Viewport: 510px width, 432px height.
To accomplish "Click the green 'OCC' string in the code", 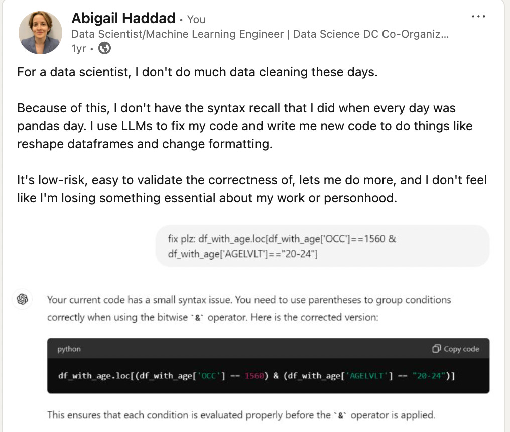I will pyautogui.click(x=209, y=376).
